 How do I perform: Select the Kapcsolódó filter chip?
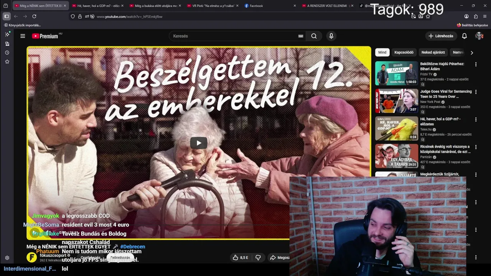coord(404,53)
